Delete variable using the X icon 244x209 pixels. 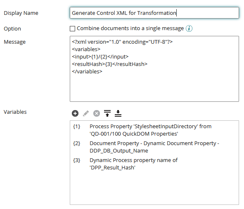pyautogui.click(x=97, y=113)
